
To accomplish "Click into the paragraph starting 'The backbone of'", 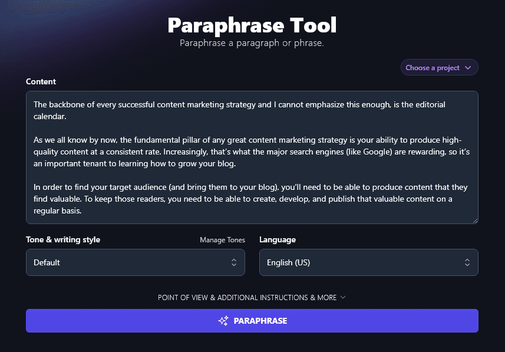I will 236,104.
